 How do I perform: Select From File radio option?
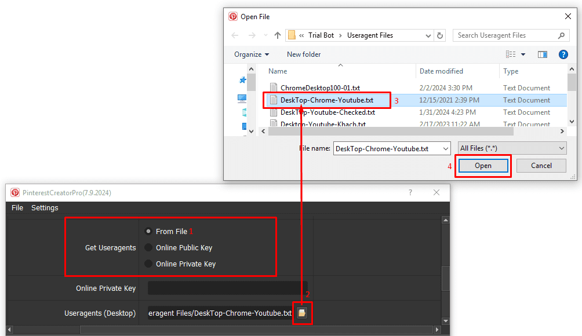tap(148, 231)
